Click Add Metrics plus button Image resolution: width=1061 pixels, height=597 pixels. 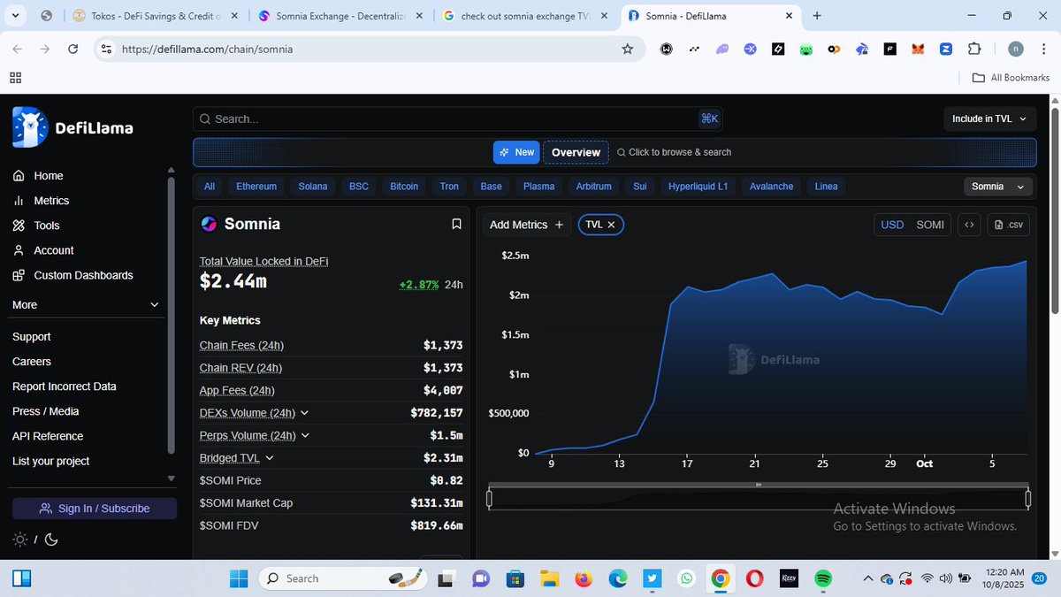526,225
